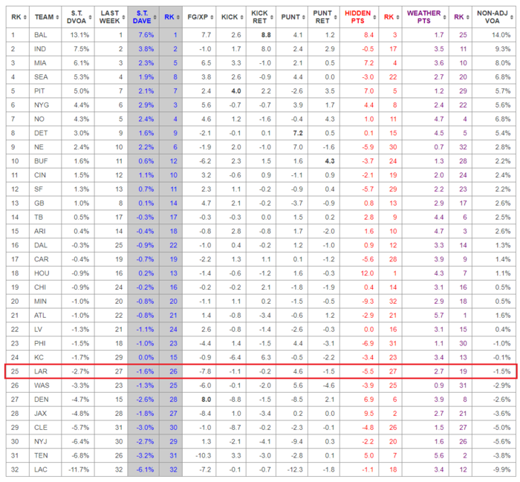Sort by the NON-ADJ VOA column header
The image size is (520, 482).
pos(494,17)
